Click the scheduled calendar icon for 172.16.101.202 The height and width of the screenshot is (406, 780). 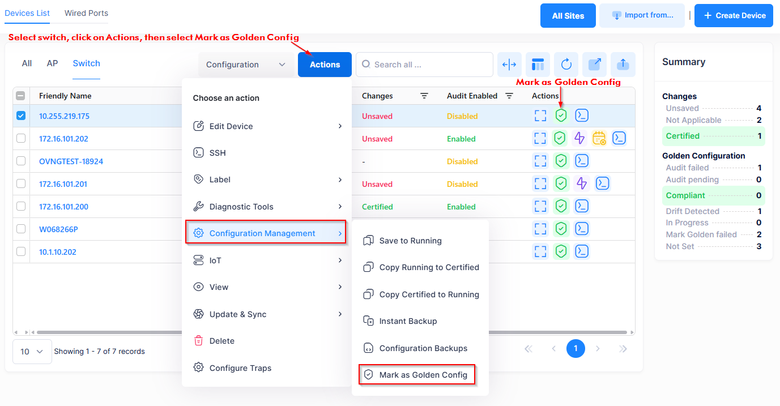click(x=599, y=138)
